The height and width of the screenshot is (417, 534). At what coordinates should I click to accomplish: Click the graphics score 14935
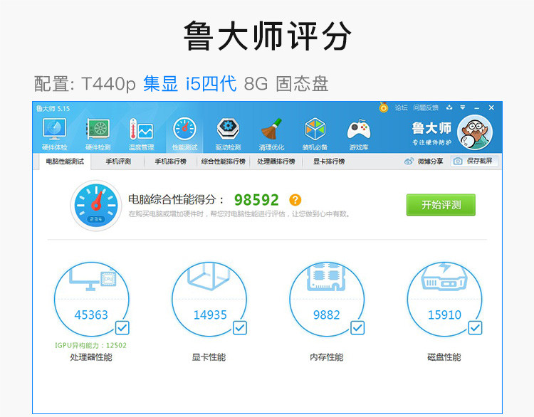pyautogui.click(x=210, y=315)
